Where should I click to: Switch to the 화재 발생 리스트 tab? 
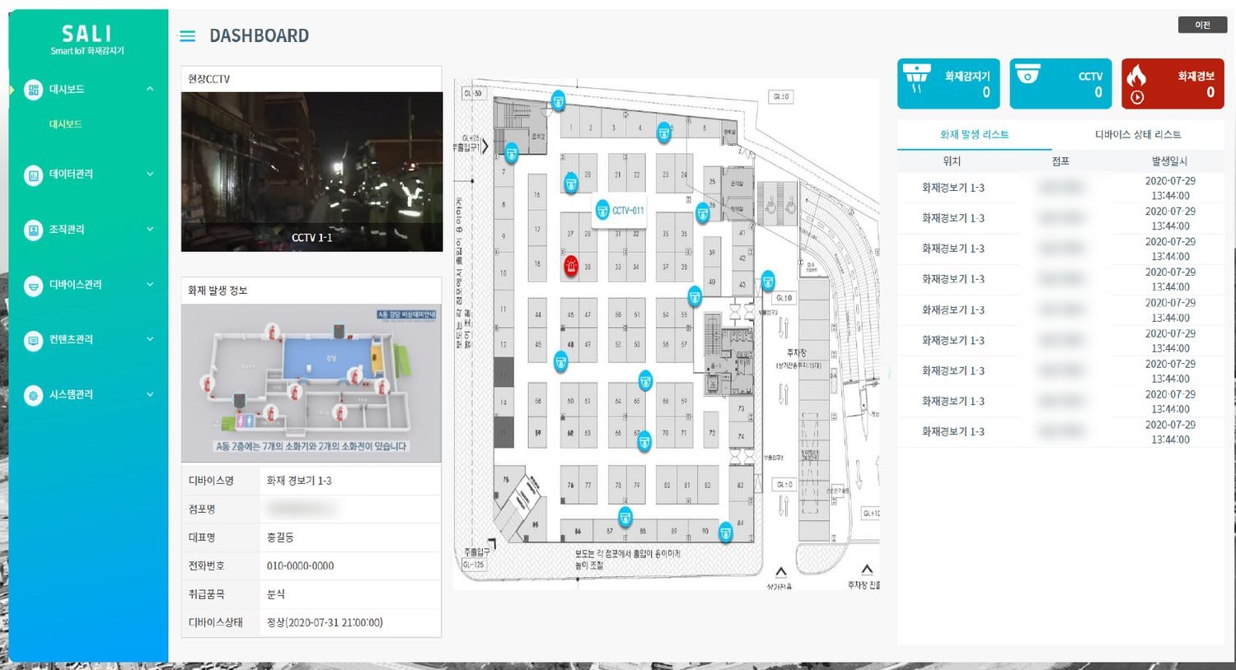pos(975,135)
